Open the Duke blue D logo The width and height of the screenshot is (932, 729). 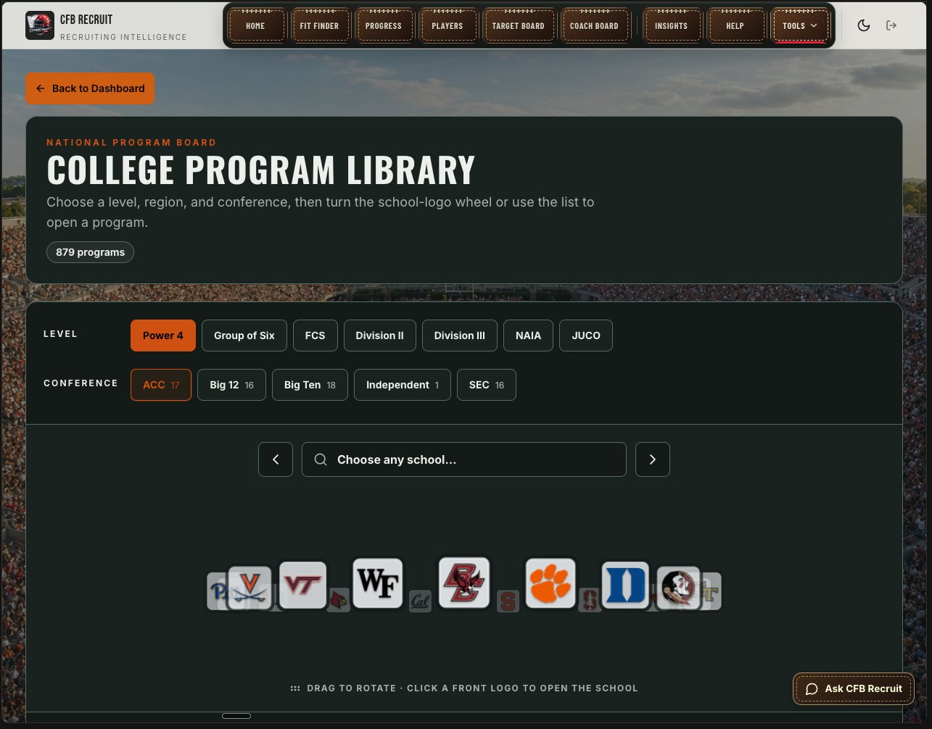click(625, 585)
